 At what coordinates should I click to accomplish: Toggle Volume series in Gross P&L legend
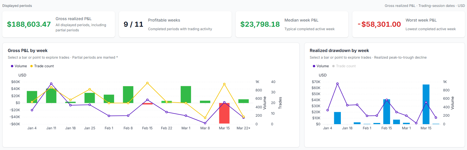tap(19, 66)
